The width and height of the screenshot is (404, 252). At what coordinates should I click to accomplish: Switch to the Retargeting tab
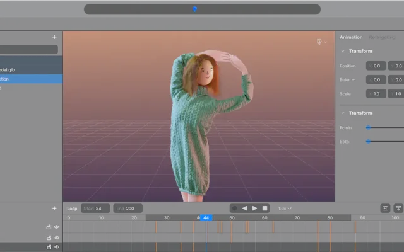(x=382, y=37)
